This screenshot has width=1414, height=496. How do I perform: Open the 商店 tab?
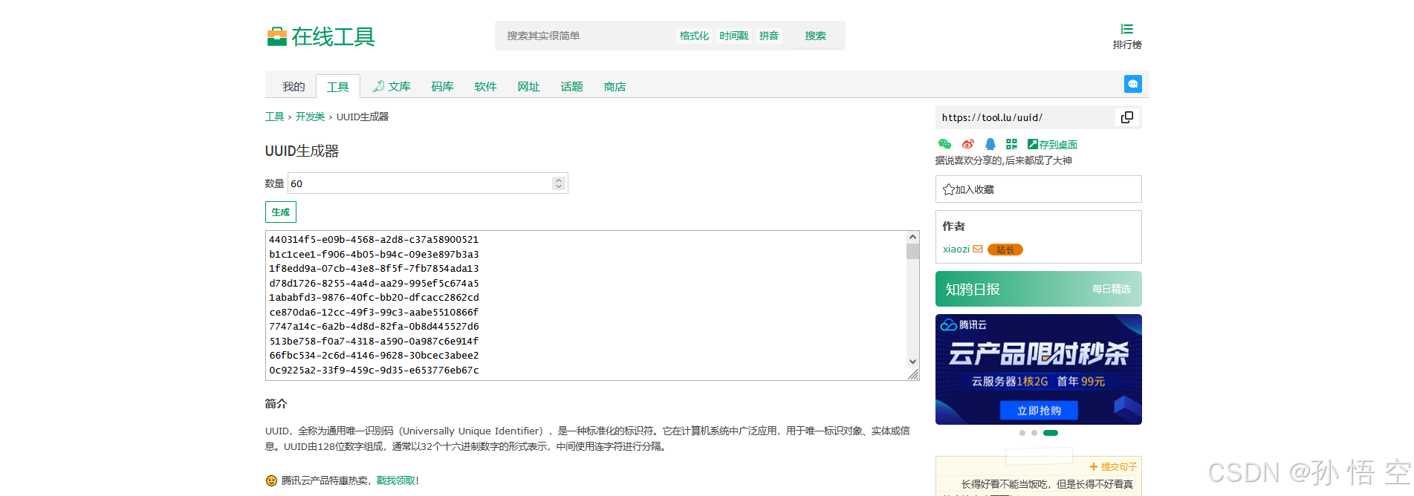[614, 86]
